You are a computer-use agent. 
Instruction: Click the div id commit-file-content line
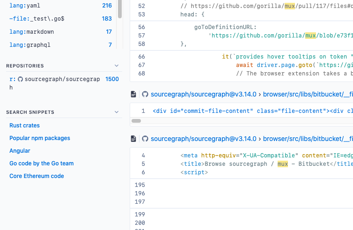click(253, 111)
